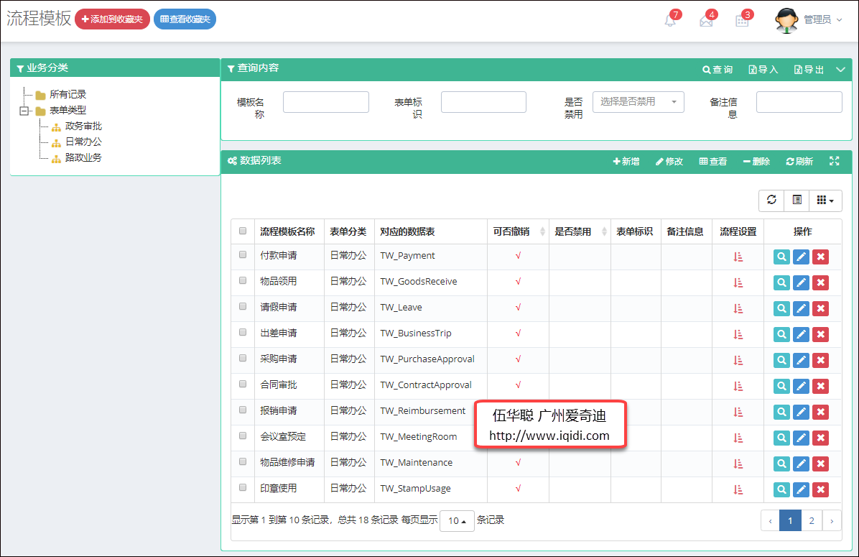The image size is (859, 557).
Task: Click the delete icon for 采购申请
Action: 821,360
